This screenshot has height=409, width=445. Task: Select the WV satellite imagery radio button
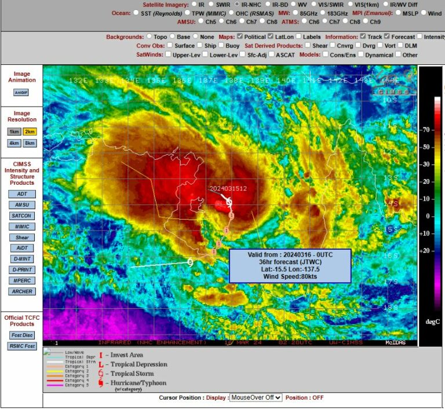pos(293,4)
